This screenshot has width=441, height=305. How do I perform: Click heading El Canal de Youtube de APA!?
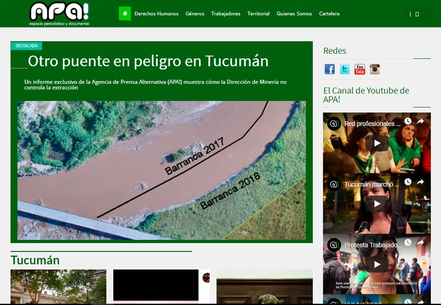366,95
